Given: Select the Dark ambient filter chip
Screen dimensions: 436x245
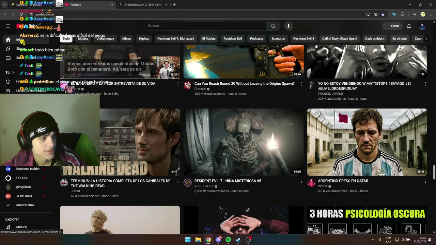Looking at the screenshot, I should pyautogui.click(x=375, y=39).
